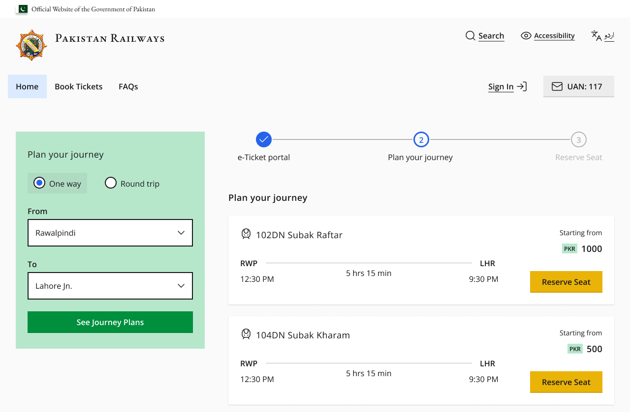The image size is (630, 412).
Task: Click the Reserve Seat step label under step 3
Action: coord(579,158)
